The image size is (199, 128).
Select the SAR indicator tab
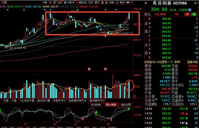pyautogui.click(x=103, y=127)
